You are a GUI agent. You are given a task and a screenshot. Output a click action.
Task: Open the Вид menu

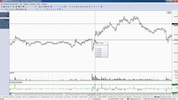click(x=21, y=4)
